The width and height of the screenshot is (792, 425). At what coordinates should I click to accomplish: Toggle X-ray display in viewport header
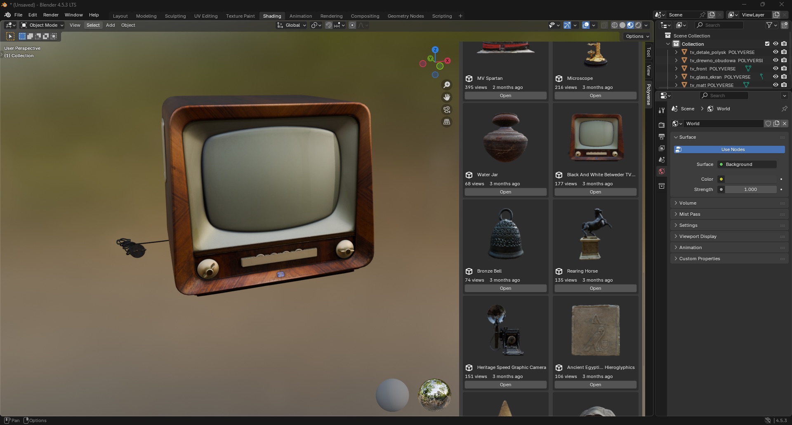(604, 25)
